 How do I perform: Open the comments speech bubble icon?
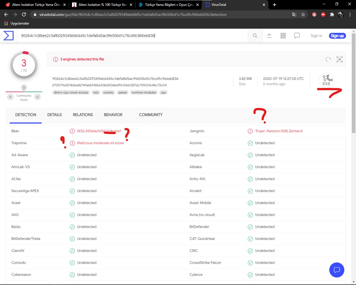click(x=297, y=36)
